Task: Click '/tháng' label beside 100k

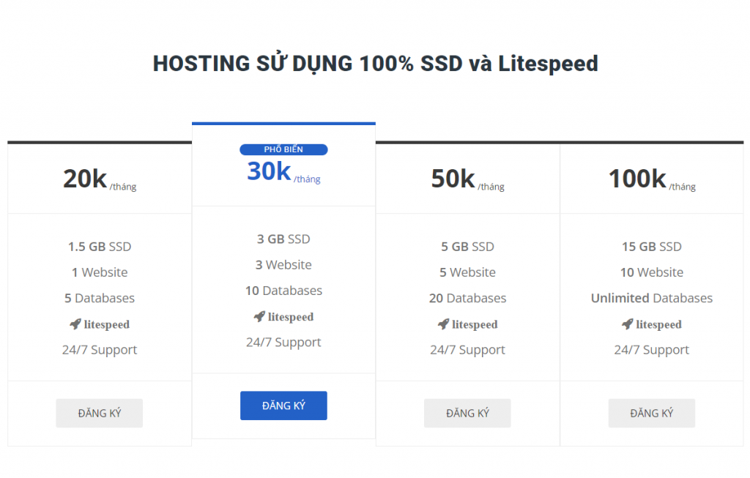Action: (x=682, y=187)
